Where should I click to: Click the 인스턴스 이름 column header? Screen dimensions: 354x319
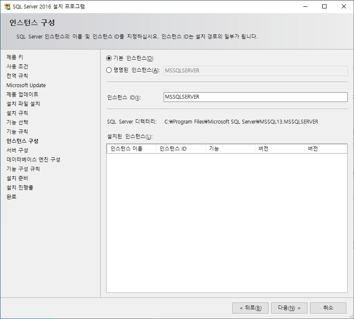(x=132, y=149)
